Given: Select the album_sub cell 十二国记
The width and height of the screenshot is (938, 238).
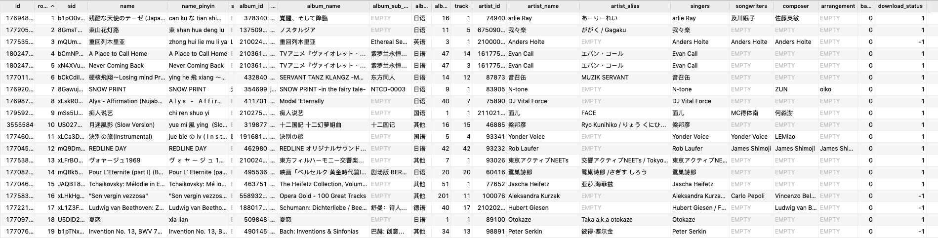Looking at the screenshot, I should click(383, 125).
